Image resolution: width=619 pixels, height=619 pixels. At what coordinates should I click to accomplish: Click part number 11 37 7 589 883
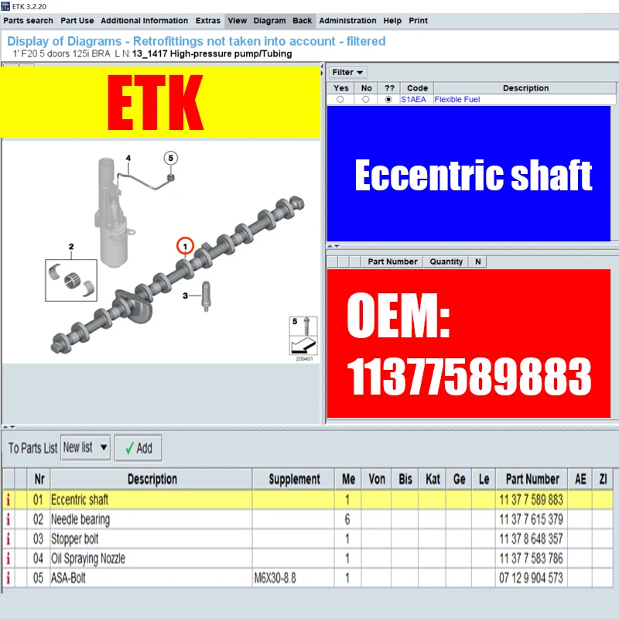coord(531,500)
